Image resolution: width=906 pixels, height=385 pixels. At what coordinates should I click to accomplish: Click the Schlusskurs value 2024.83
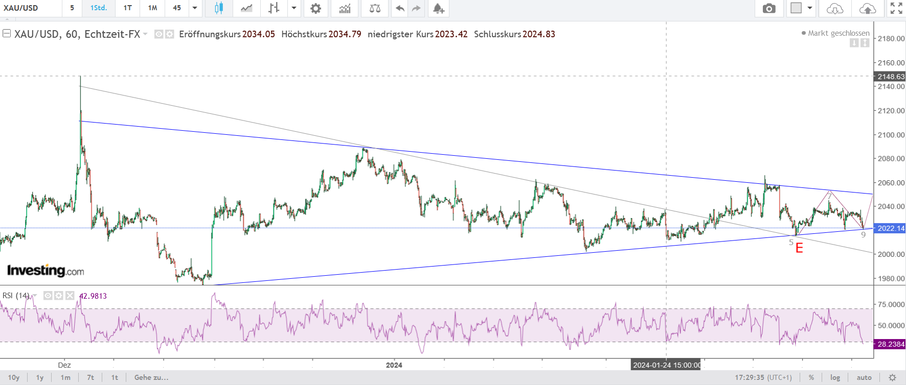[539, 34]
